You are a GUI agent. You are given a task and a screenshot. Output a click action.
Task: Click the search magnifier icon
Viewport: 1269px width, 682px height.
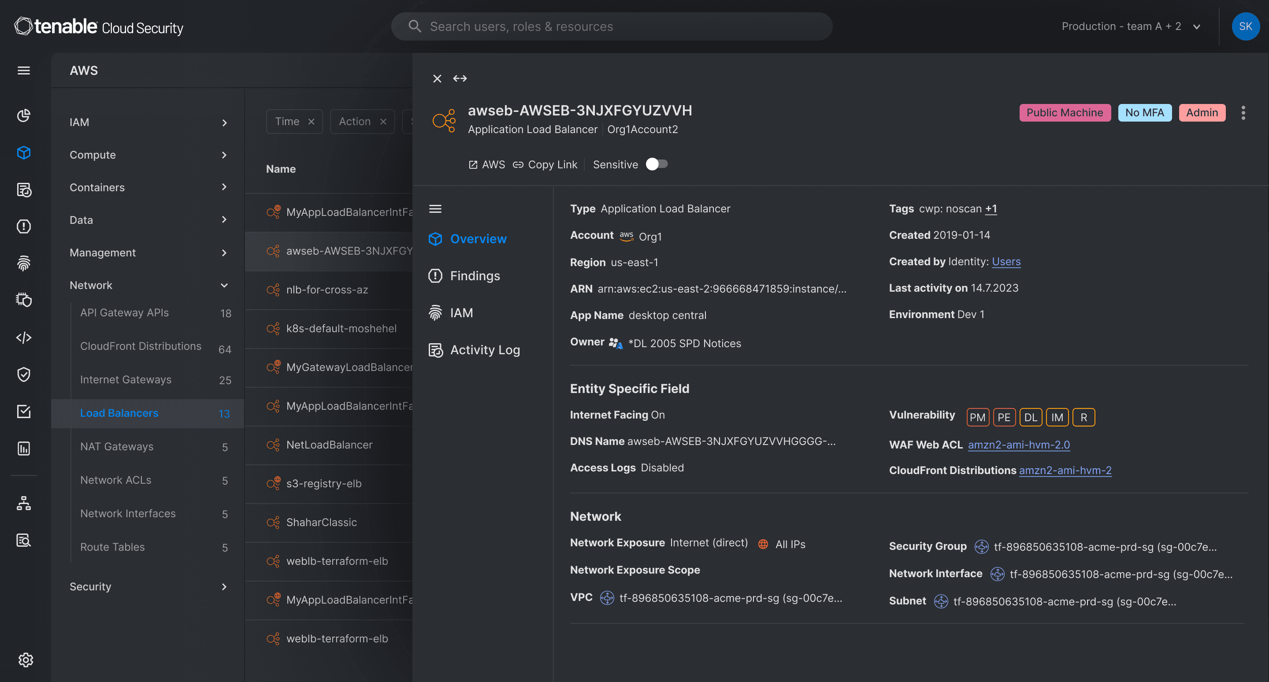pyautogui.click(x=415, y=26)
